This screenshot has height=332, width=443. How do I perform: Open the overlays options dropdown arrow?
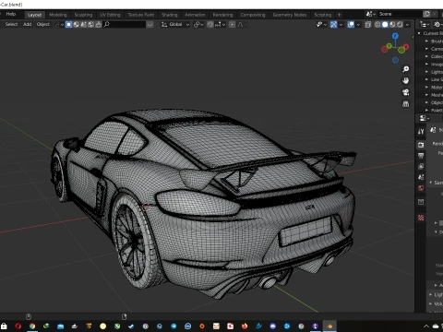[x=358, y=24]
